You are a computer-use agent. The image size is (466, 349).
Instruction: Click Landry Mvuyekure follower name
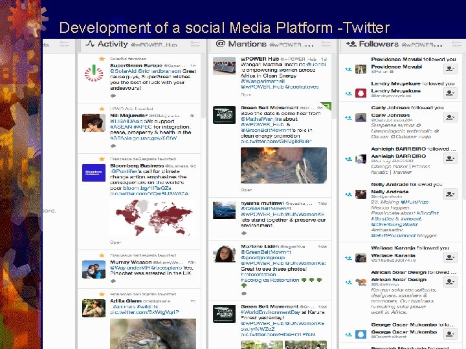point(396,91)
